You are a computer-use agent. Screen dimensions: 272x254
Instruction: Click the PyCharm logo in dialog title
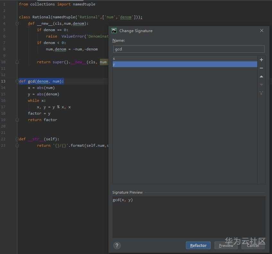(x=114, y=31)
